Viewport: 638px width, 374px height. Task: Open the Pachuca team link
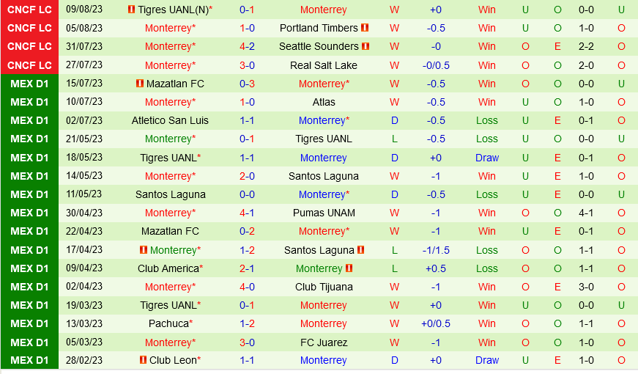[x=168, y=323]
